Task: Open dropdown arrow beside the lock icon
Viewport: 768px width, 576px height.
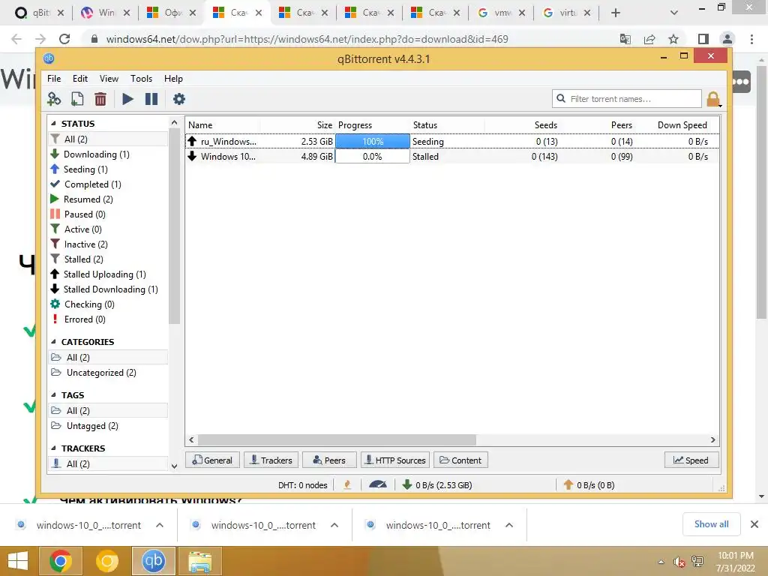Action: (721, 105)
